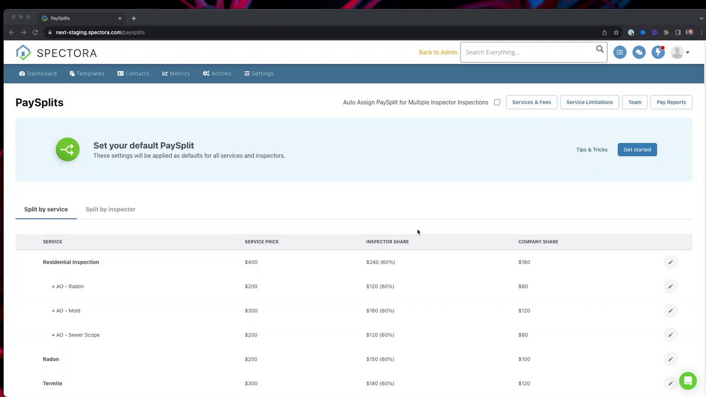Click the + AO - Mold row name
This screenshot has height=397, width=706.
(x=66, y=310)
